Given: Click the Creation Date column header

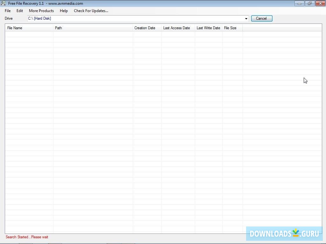Looking at the screenshot, I should pos(145,28).
